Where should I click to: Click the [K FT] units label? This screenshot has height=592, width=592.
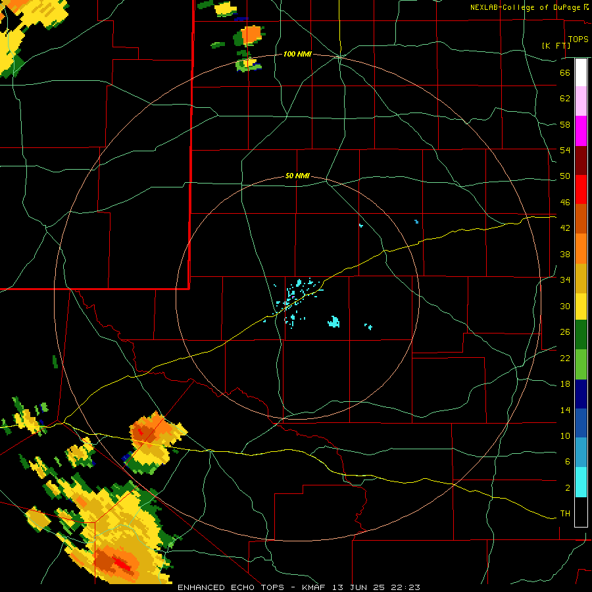click(x=556, y=45)
